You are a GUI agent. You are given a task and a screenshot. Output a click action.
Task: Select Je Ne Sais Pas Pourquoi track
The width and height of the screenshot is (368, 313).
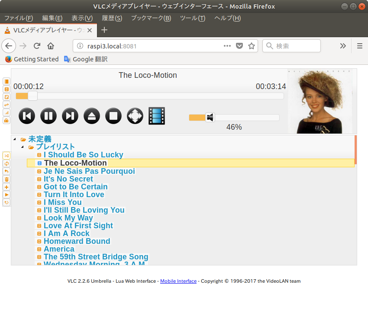click(89, 171)
